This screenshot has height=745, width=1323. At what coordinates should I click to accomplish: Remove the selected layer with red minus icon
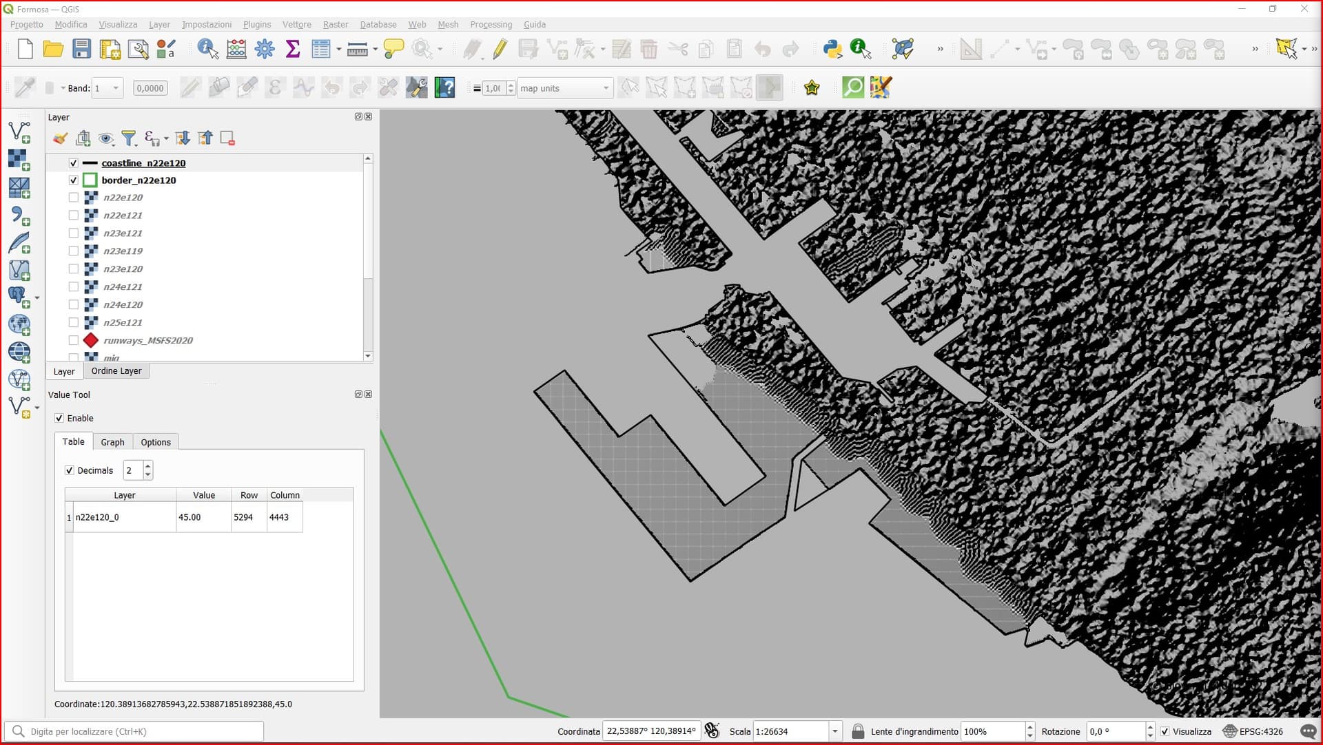pyautogui.click(x=227, y=138)
